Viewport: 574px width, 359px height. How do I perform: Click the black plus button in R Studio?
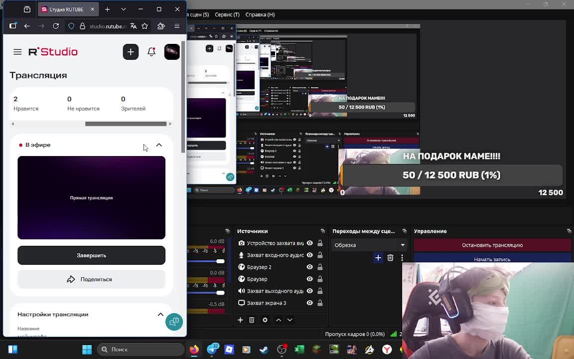[131, 52]
